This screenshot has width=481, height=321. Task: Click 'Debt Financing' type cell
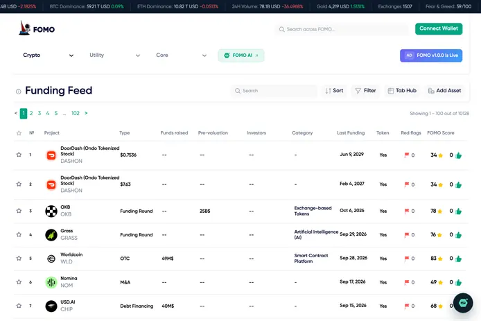(137, 306)
